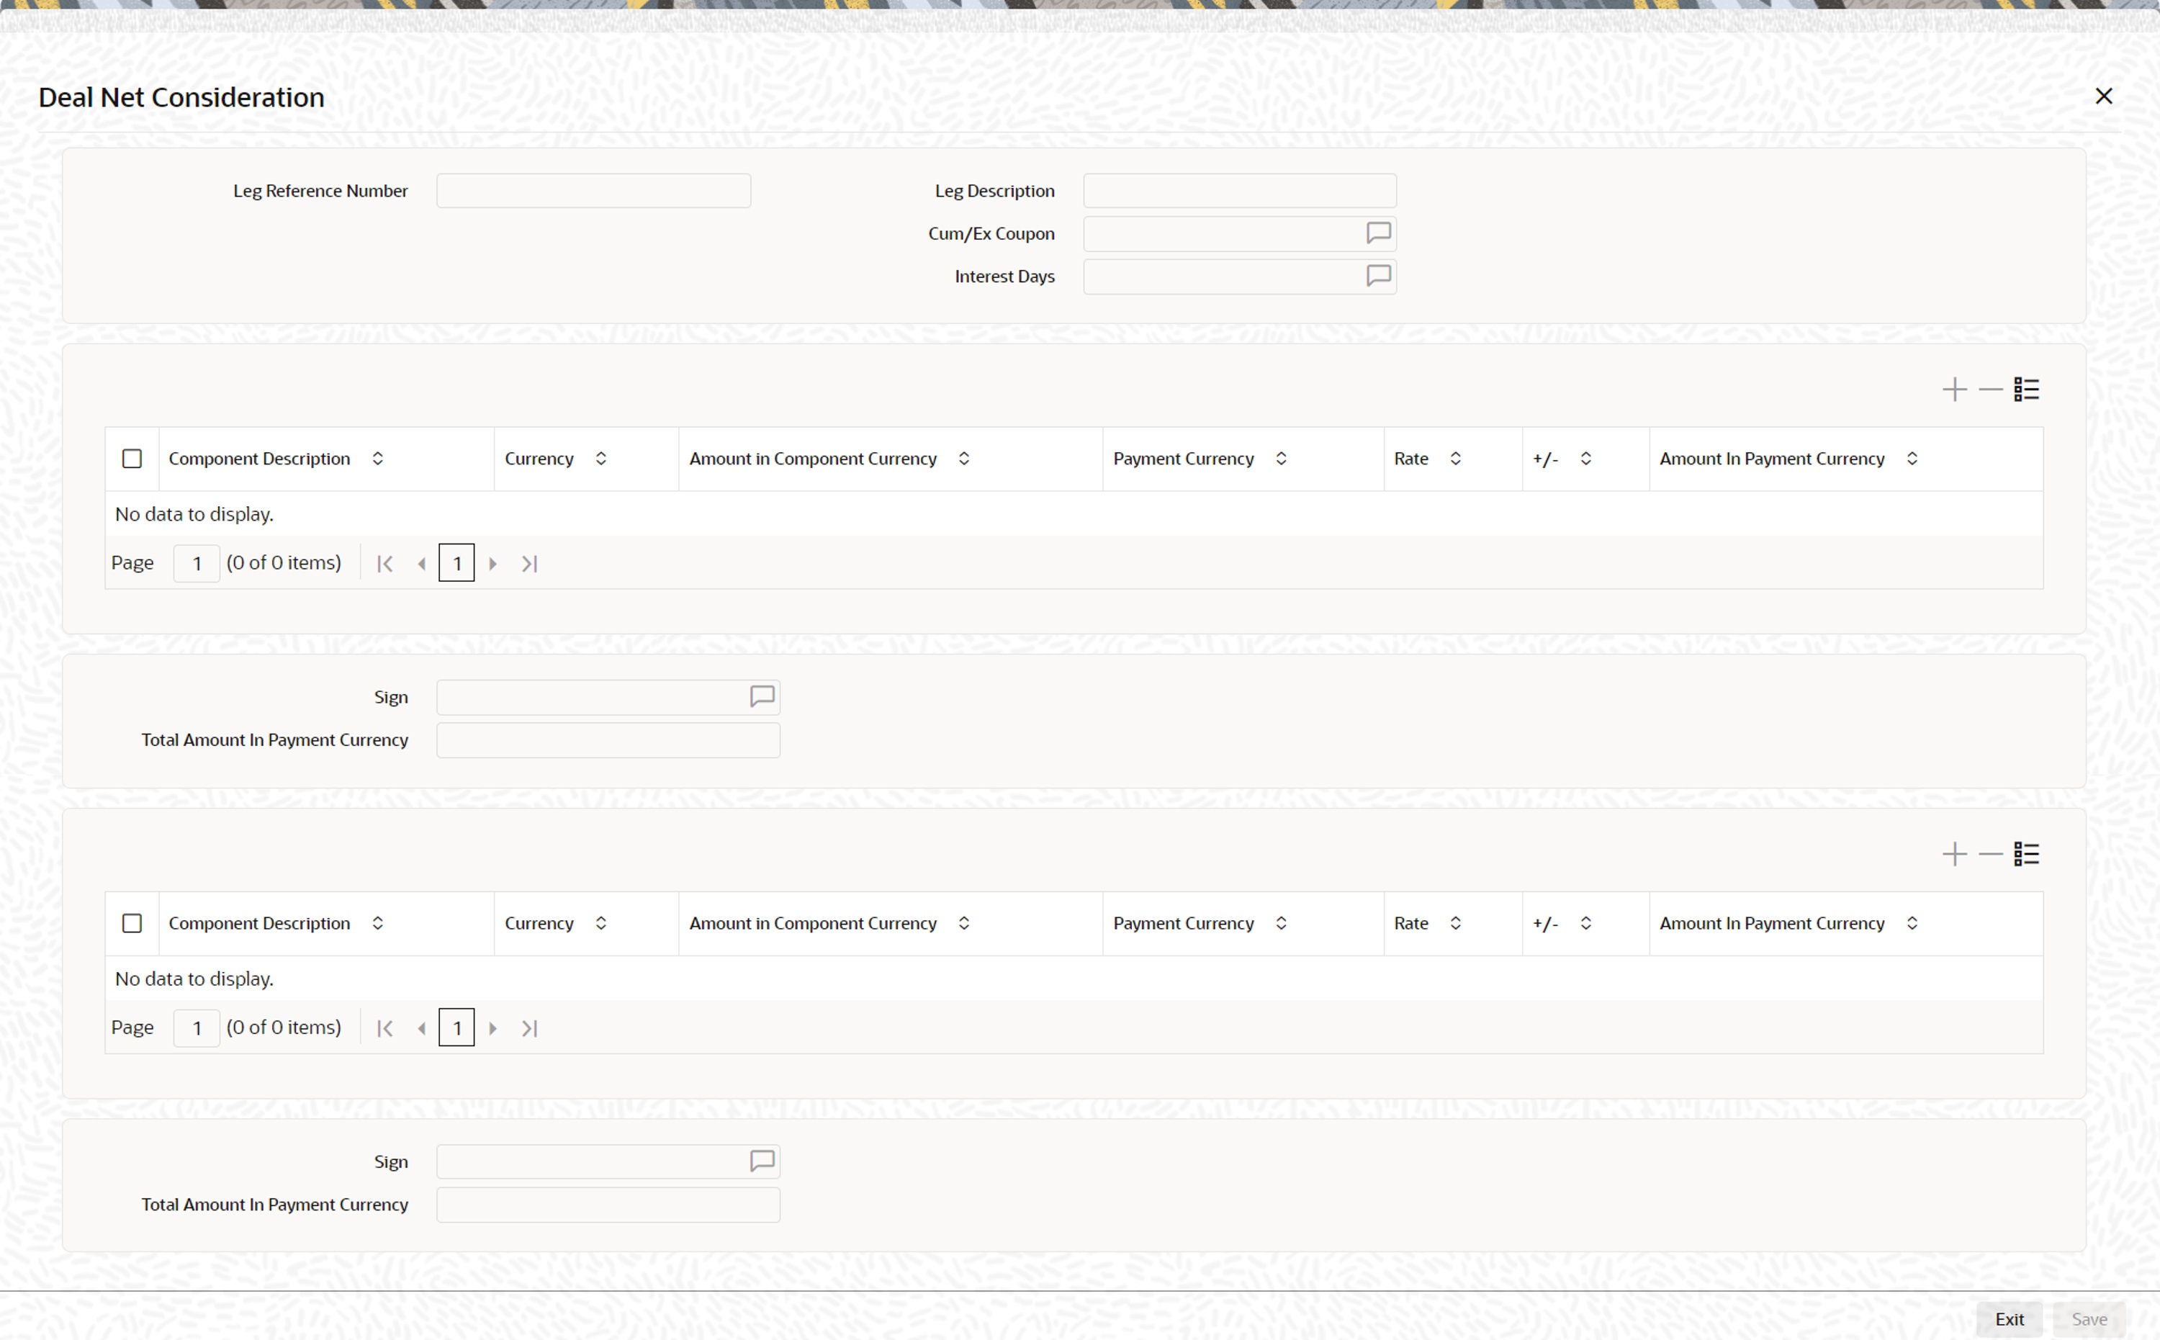Select all rows in the second table
Image resolution: width=2160 pixels, height=1340 pixels.
coord(132,922)
